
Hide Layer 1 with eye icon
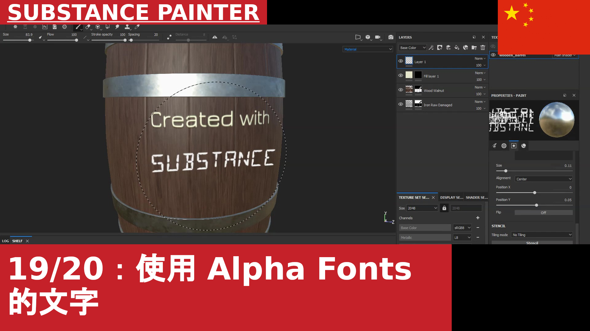[401, 61]
